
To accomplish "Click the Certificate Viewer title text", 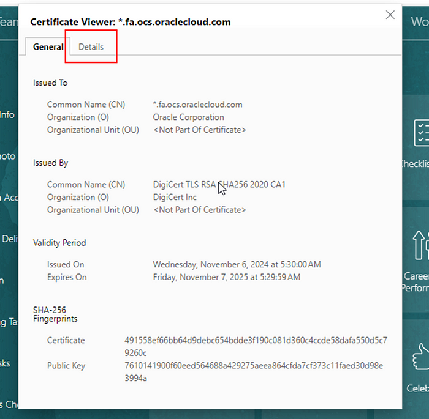I will [x=131, y=22].
